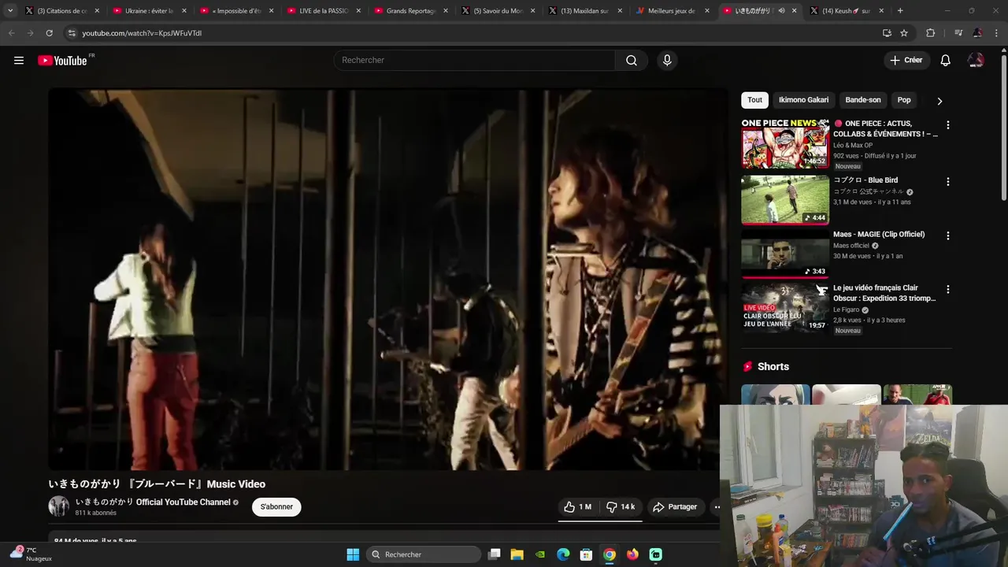Like the video with thumbs up
This screenshot has width=1008, height=567.
(578, 507)
